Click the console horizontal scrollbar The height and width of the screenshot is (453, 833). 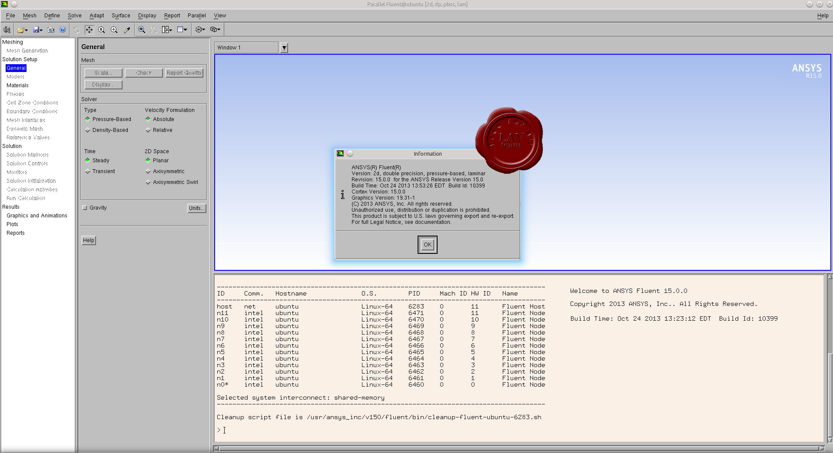click(519, 448)
